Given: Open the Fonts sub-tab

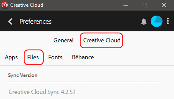Looking at the screenshot, I should tap(55, 57).
